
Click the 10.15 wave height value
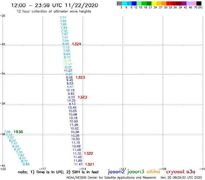click(70, 90)
